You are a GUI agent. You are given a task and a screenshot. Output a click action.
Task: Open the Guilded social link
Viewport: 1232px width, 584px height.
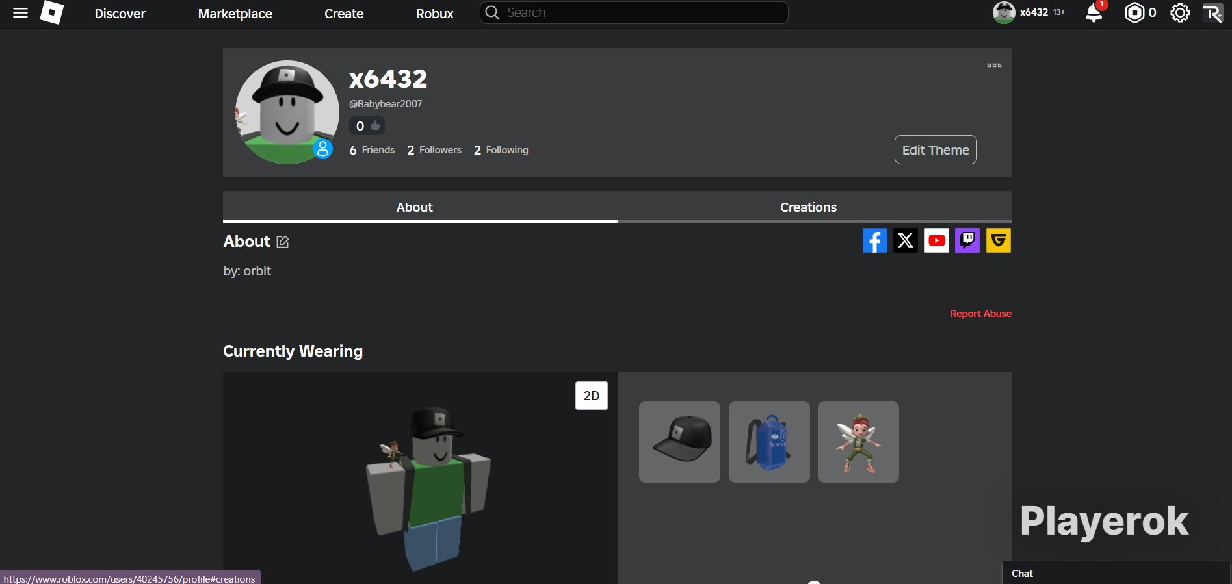pyautogui.click(x=999, y=240)
